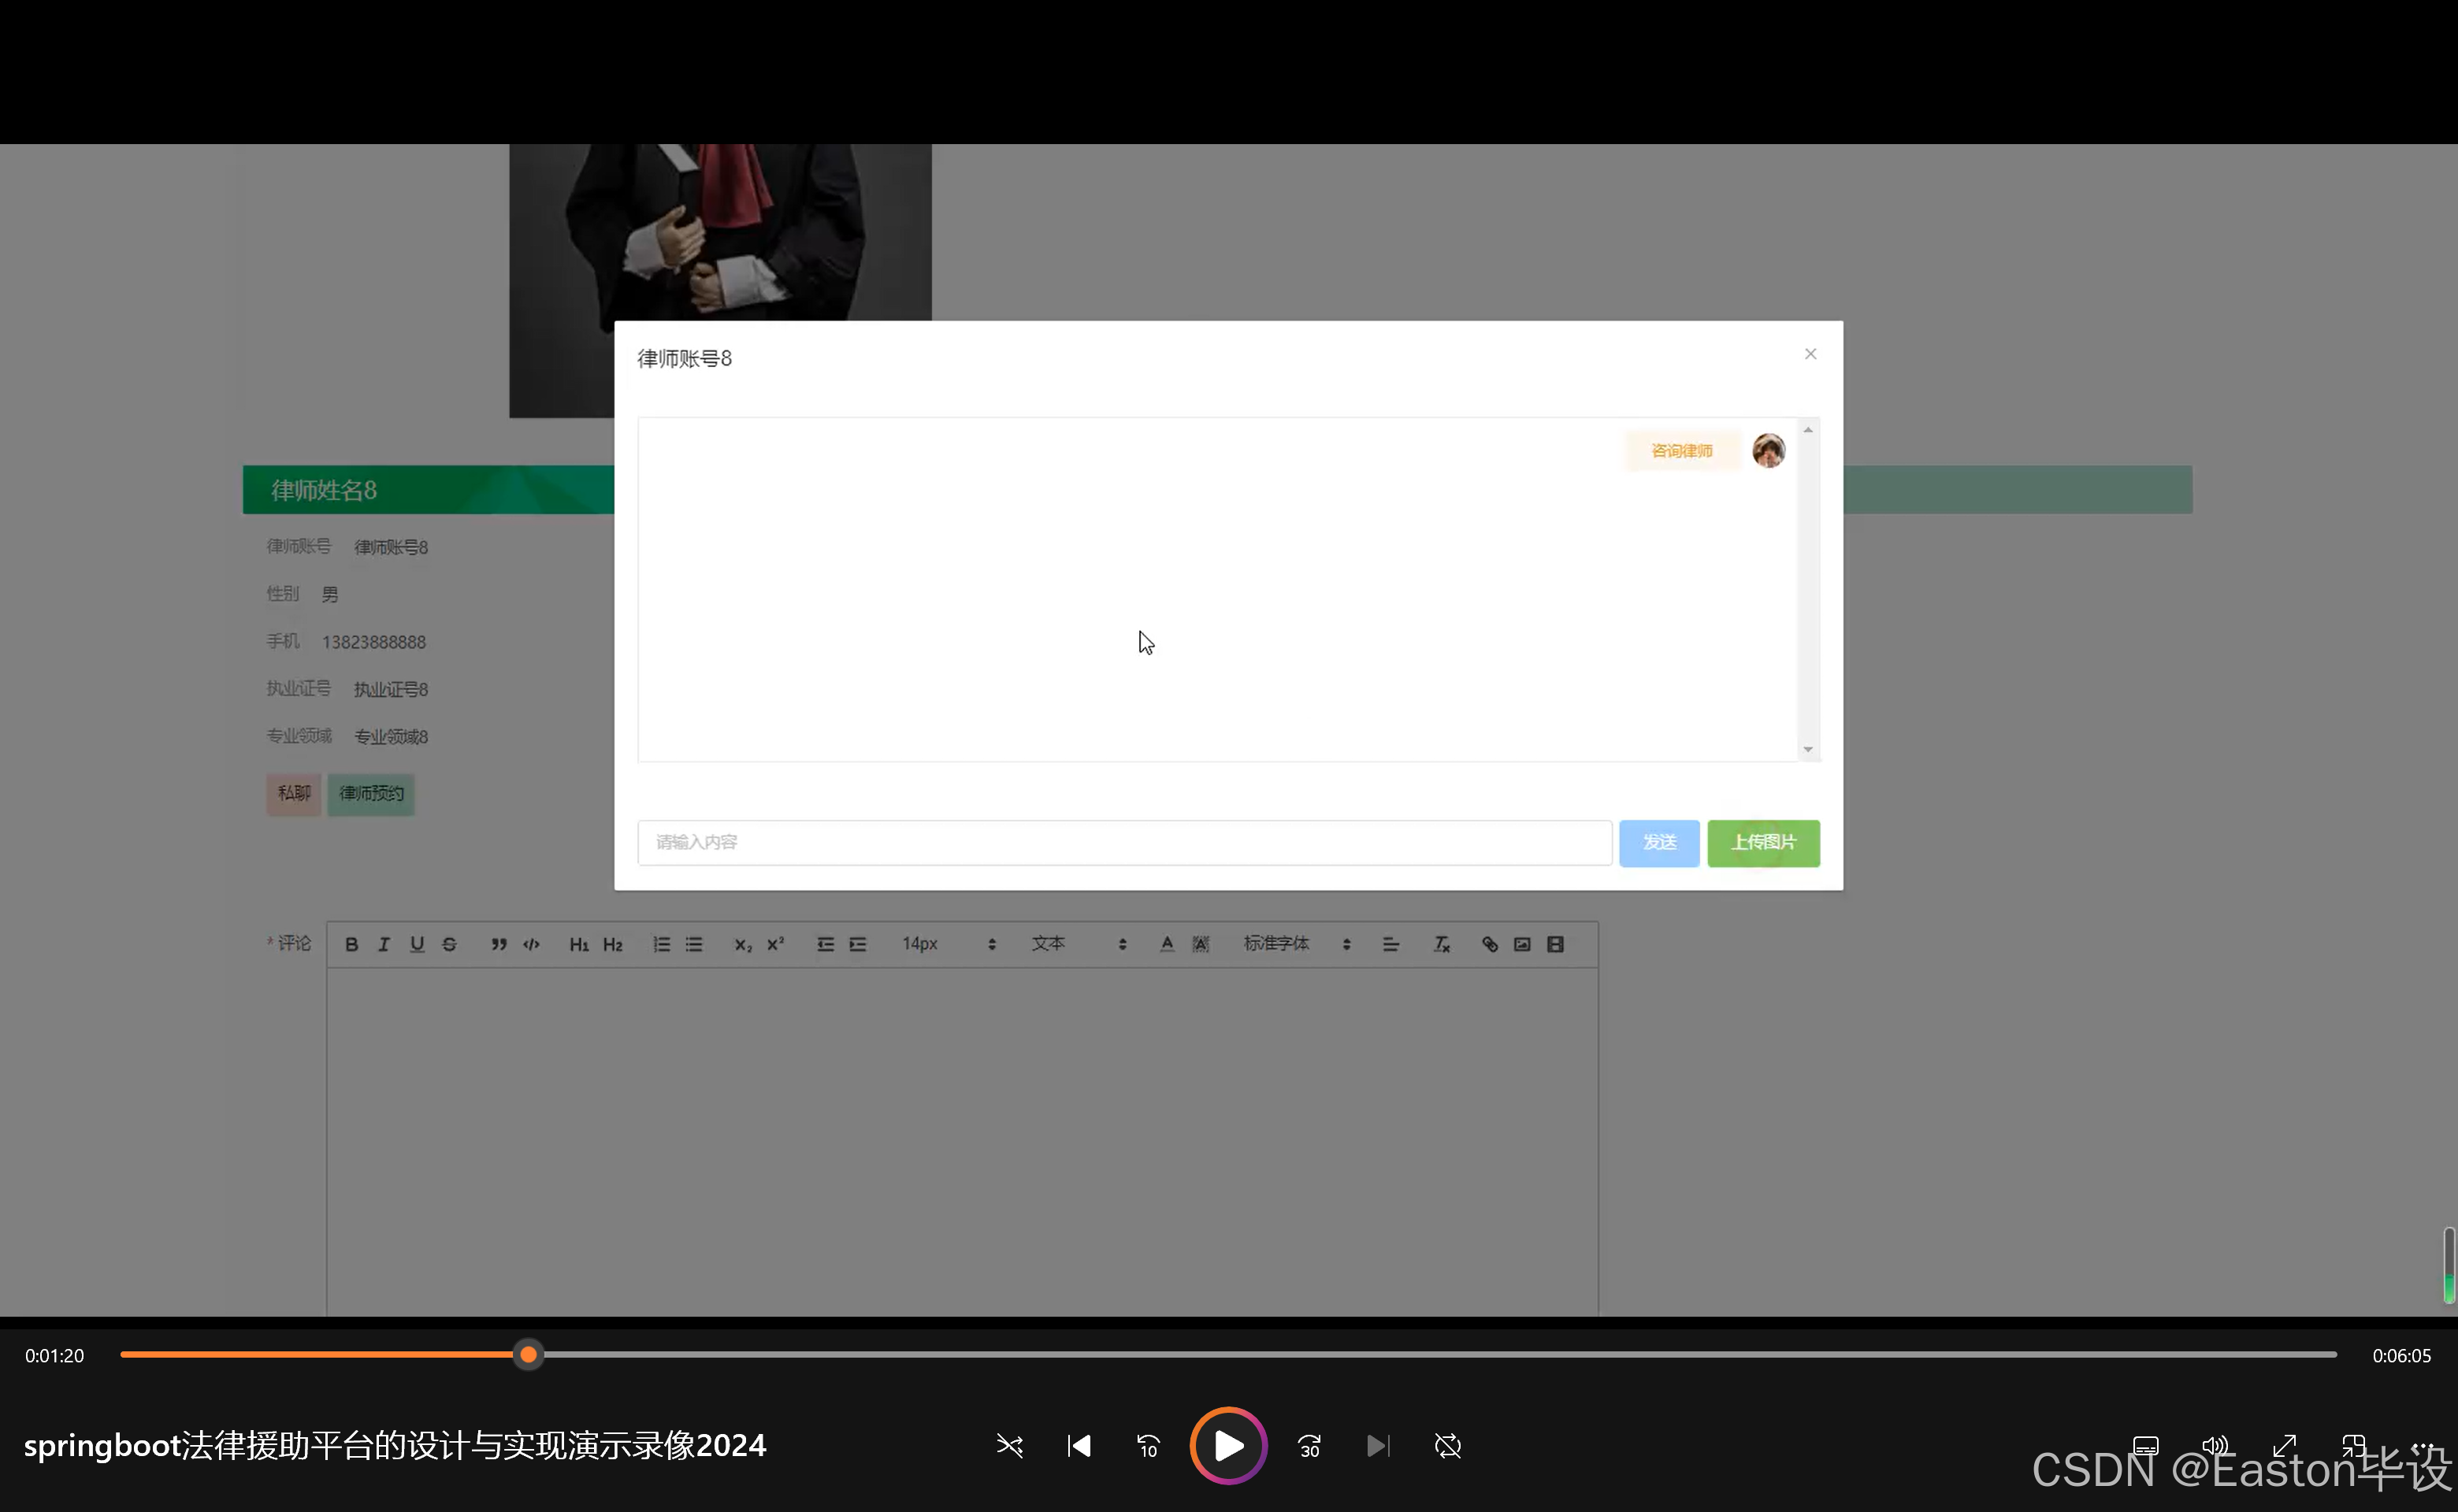
Task: Insert image in the comment editor
Action: pyautogui.click(x=1521, y=944)
